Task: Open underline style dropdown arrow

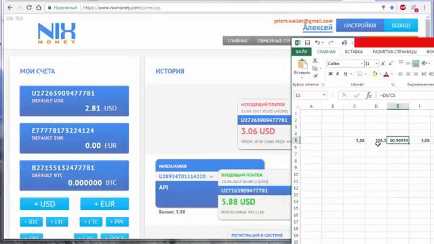Action: 351,74
